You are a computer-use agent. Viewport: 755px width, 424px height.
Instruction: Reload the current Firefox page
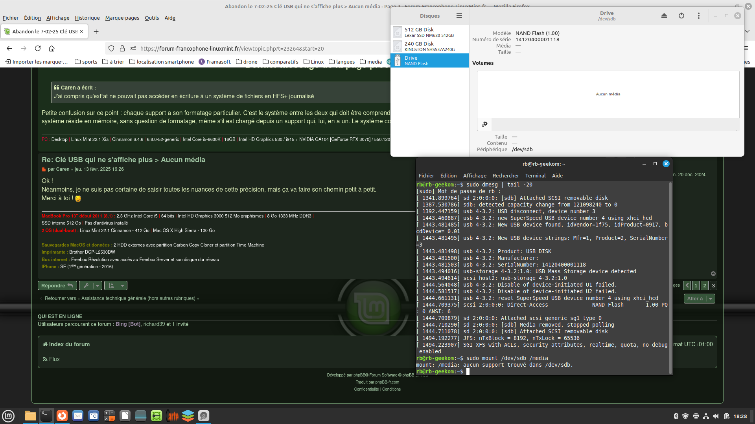pyautogui.click(x=38, y=48)
